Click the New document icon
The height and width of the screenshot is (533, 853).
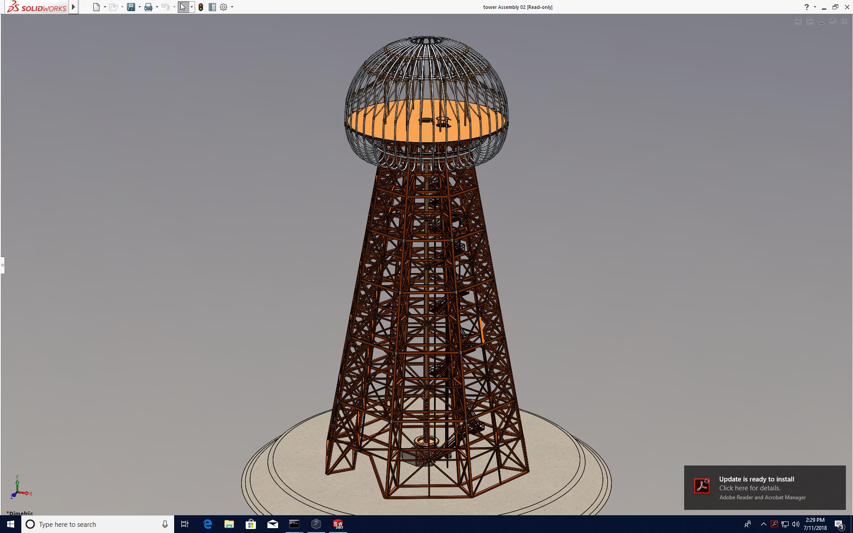click(x=96, y=7)
